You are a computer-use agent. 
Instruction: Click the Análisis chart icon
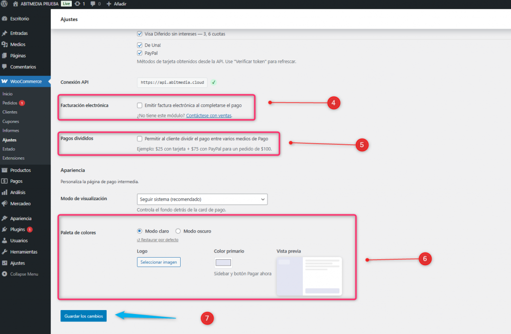5,192
